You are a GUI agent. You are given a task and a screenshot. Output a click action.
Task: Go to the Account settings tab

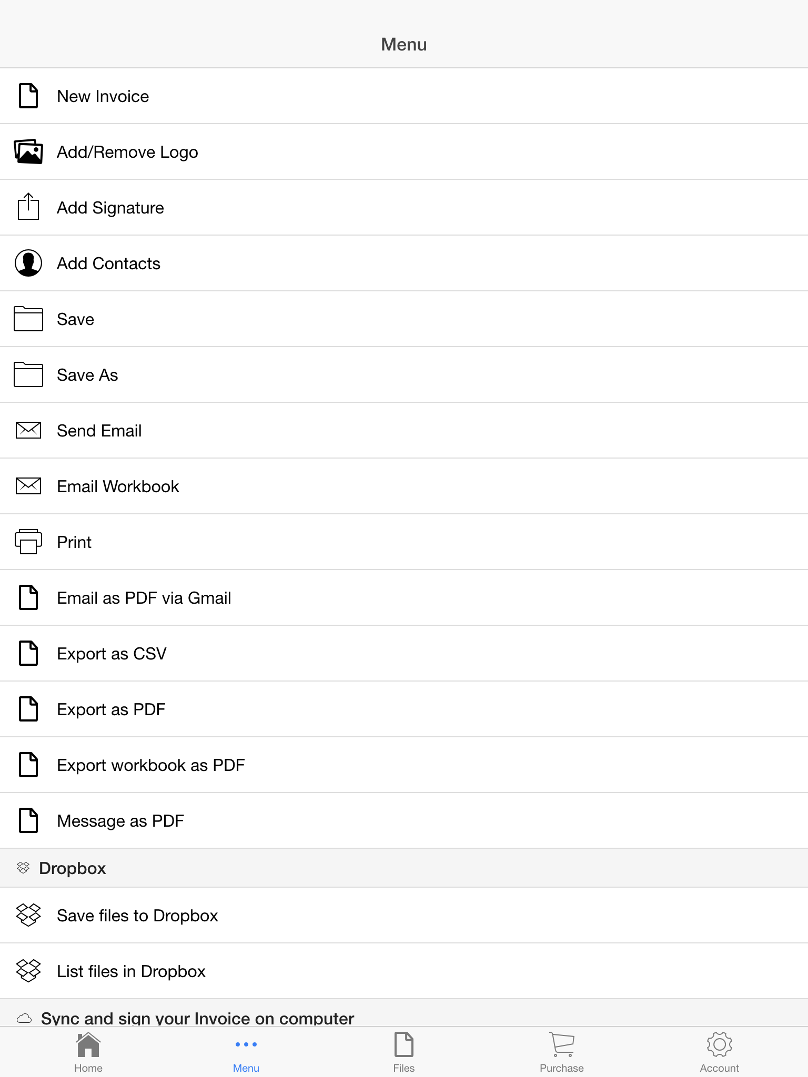tap(720, 1052)
